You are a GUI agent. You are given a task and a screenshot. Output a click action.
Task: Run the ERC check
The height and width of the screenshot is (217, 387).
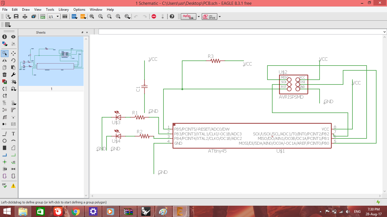(x=5, y=185)
